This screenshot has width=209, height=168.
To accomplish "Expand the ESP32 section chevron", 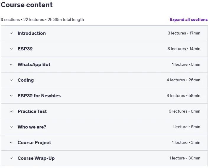I will [11, 49].
